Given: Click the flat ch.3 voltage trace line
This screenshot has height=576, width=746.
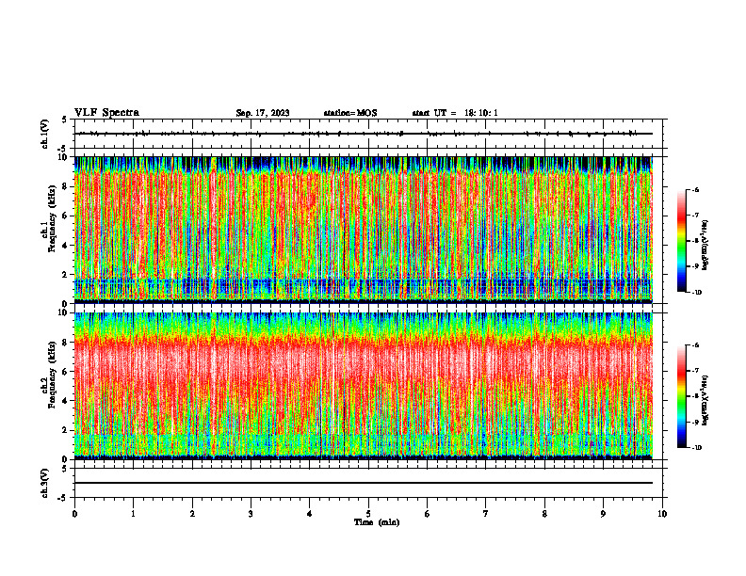Looking at the screenshot, I should pyautogui.click(x=364, y=483).
